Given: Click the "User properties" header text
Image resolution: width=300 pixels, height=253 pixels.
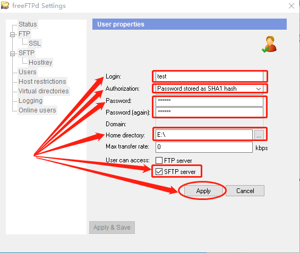Looking at the screenshot, I should tap(121, 24).
